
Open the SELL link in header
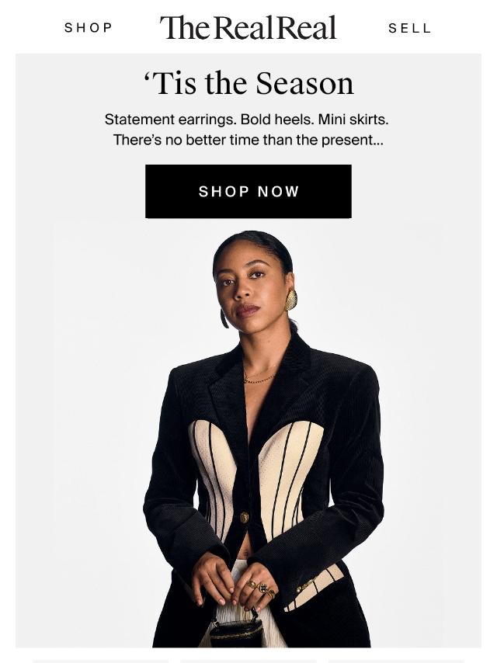coord(409,28)
